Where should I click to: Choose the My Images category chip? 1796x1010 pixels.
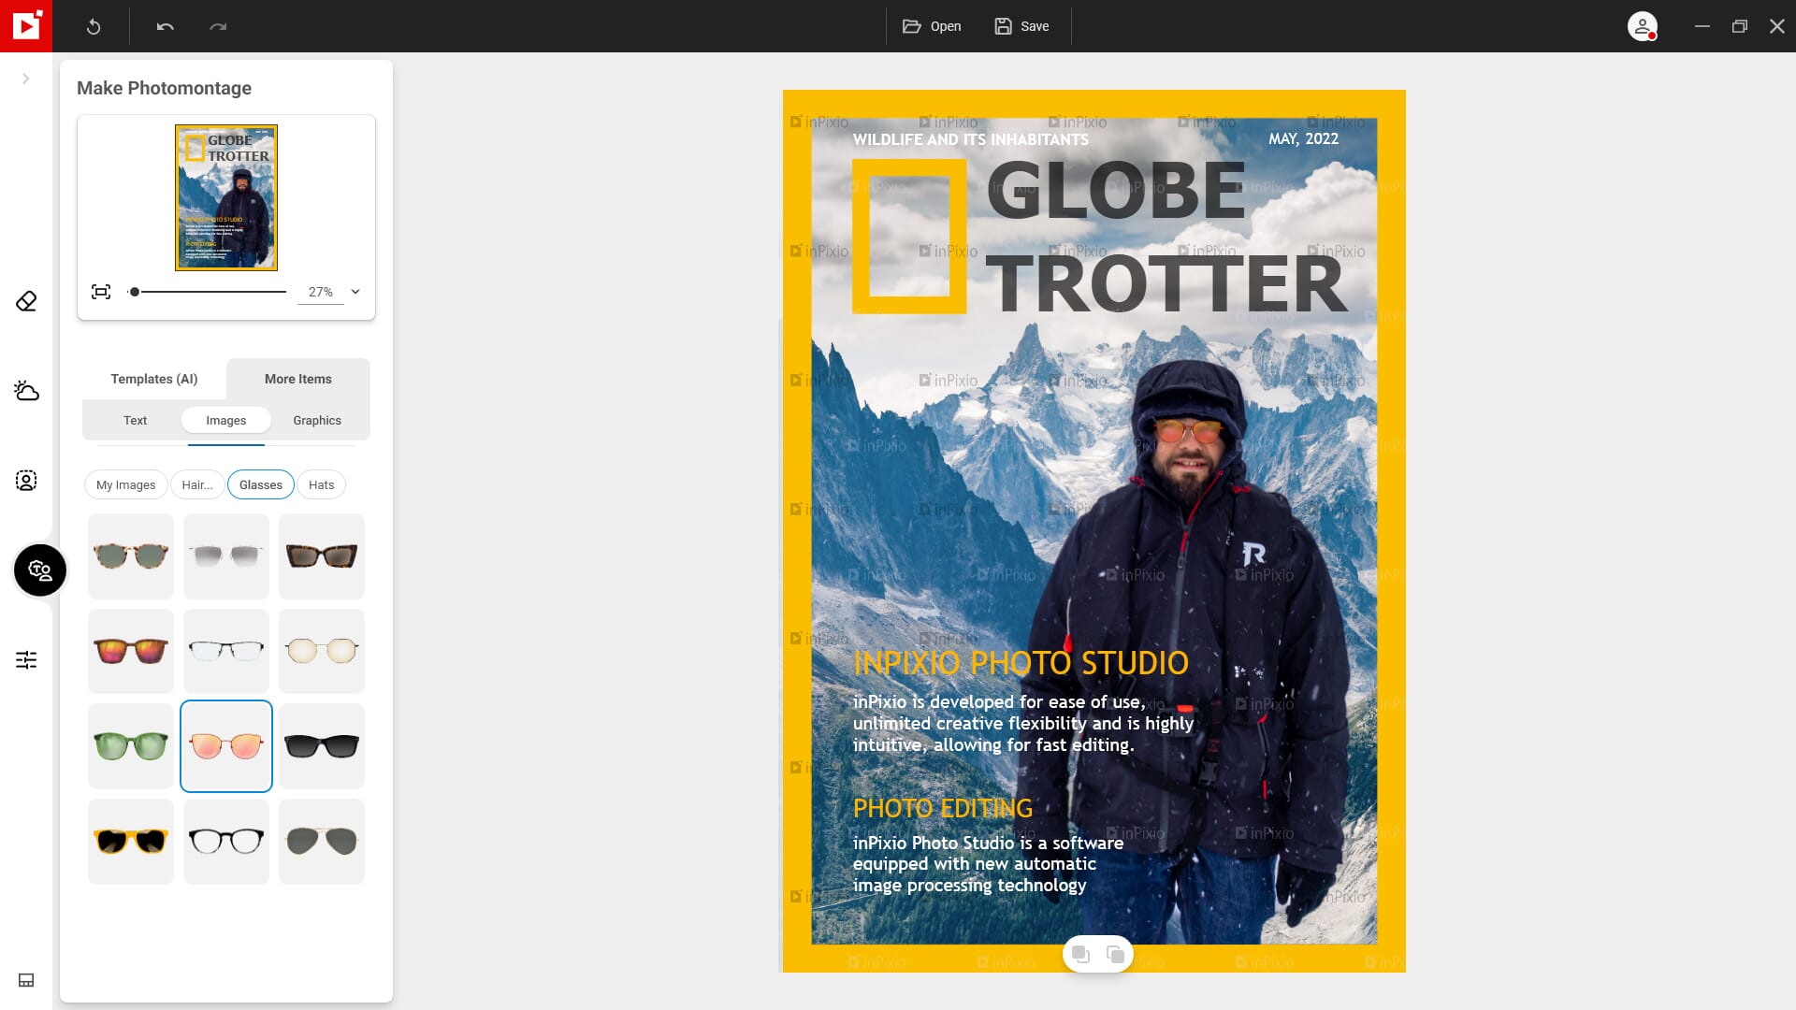pos(126,485)
